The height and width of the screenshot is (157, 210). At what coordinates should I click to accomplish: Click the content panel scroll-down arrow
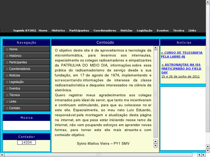tap(155, 146)
